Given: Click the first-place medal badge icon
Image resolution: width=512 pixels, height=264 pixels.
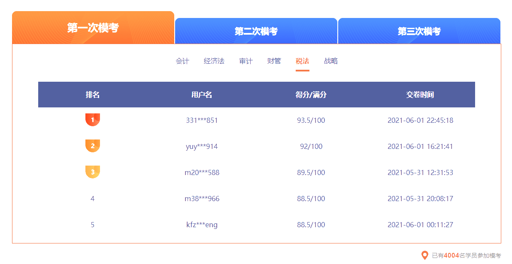Looking at the screenshot, I should [x=93, y=120].
